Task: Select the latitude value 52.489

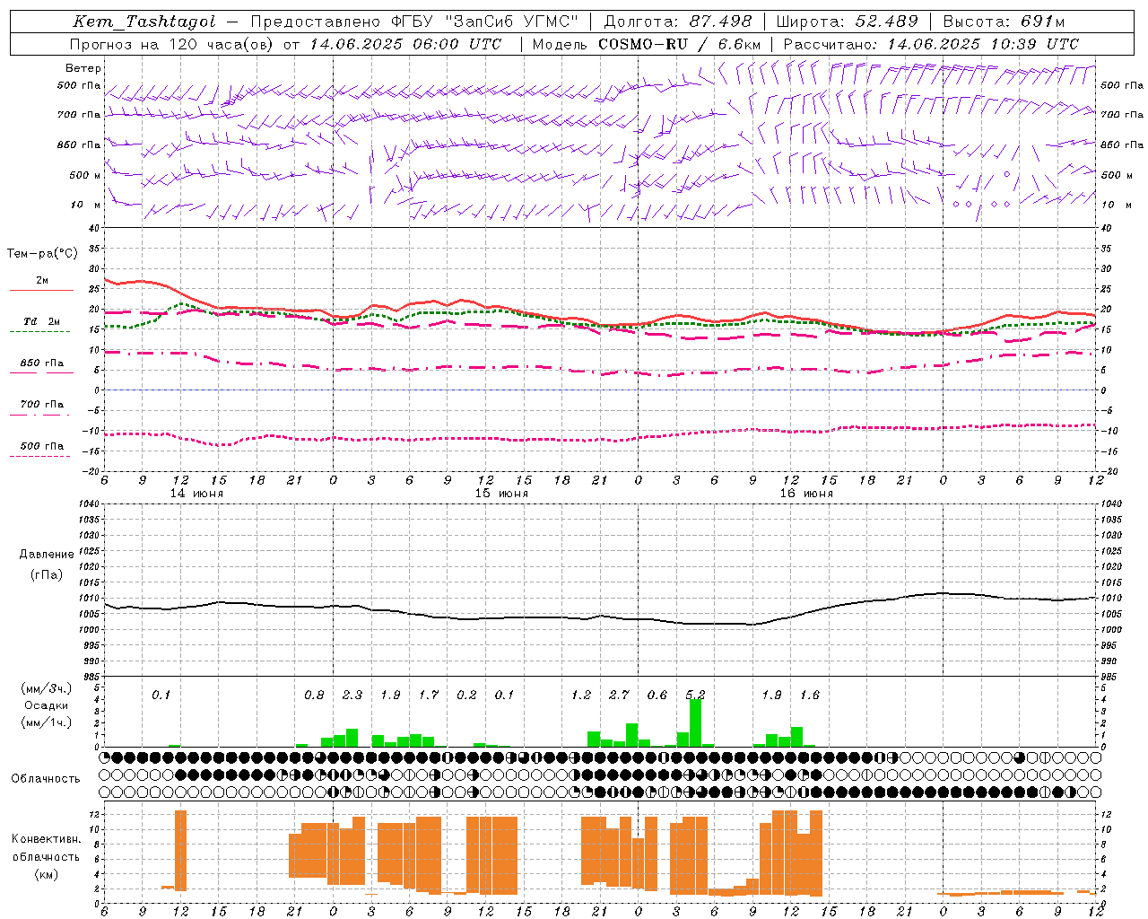Action: click(886, 22)
